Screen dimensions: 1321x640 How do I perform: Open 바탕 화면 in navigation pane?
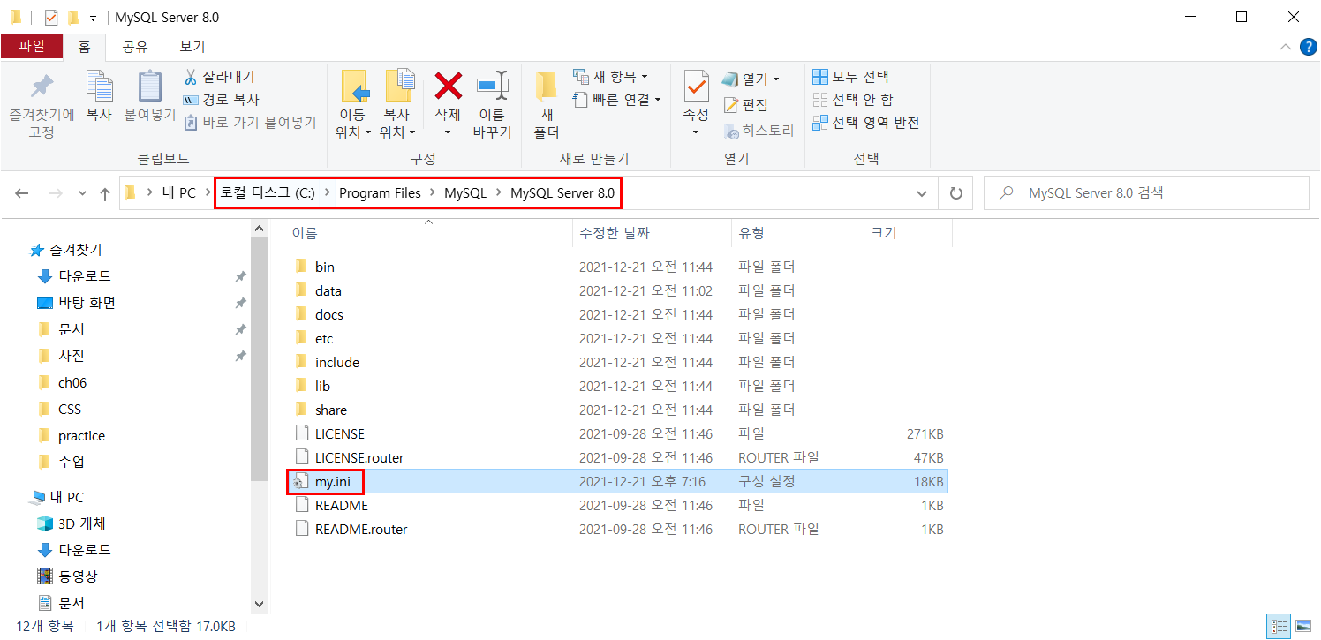tap(87, 303)
